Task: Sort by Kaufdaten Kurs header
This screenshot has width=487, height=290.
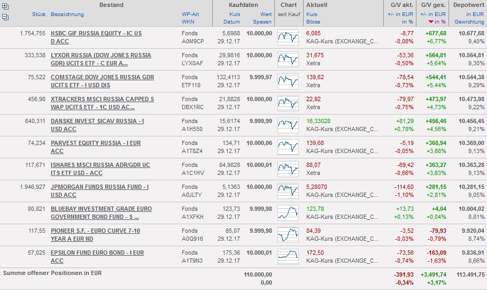Action: tap(235, 14)
